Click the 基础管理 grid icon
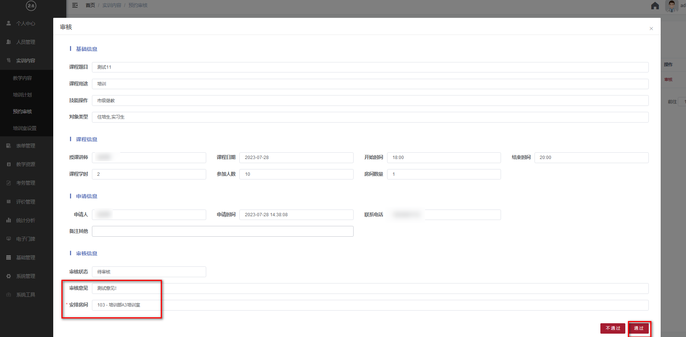686x337 pixels. [9, 257]
